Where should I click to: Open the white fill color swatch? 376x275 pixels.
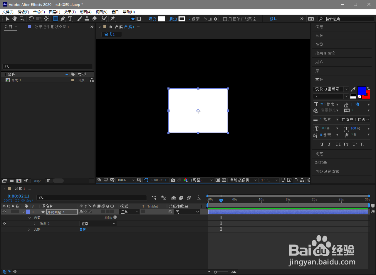(162, 19)
